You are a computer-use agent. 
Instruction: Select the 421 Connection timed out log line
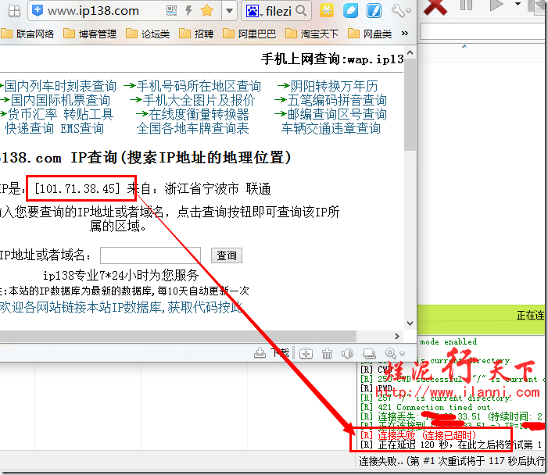(x=426, y=407)
